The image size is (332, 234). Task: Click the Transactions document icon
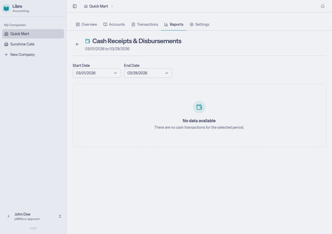pyautogui.click(x=133, y=24)
